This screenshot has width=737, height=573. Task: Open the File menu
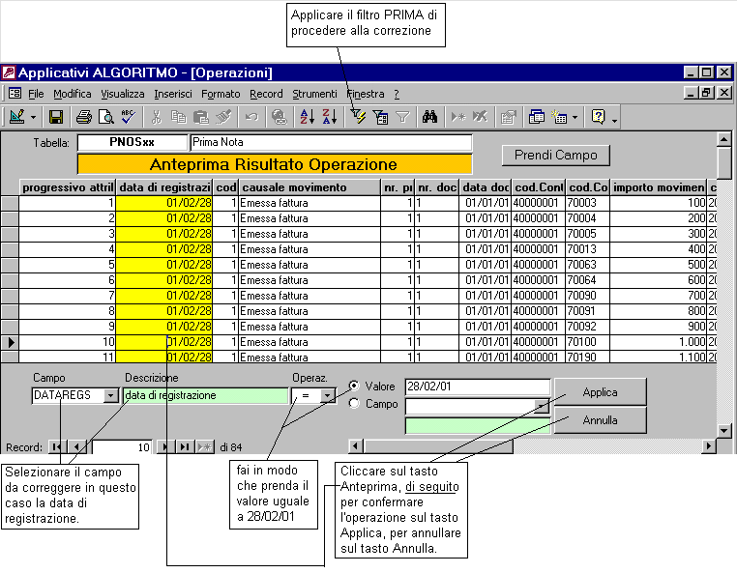(36, 94)
